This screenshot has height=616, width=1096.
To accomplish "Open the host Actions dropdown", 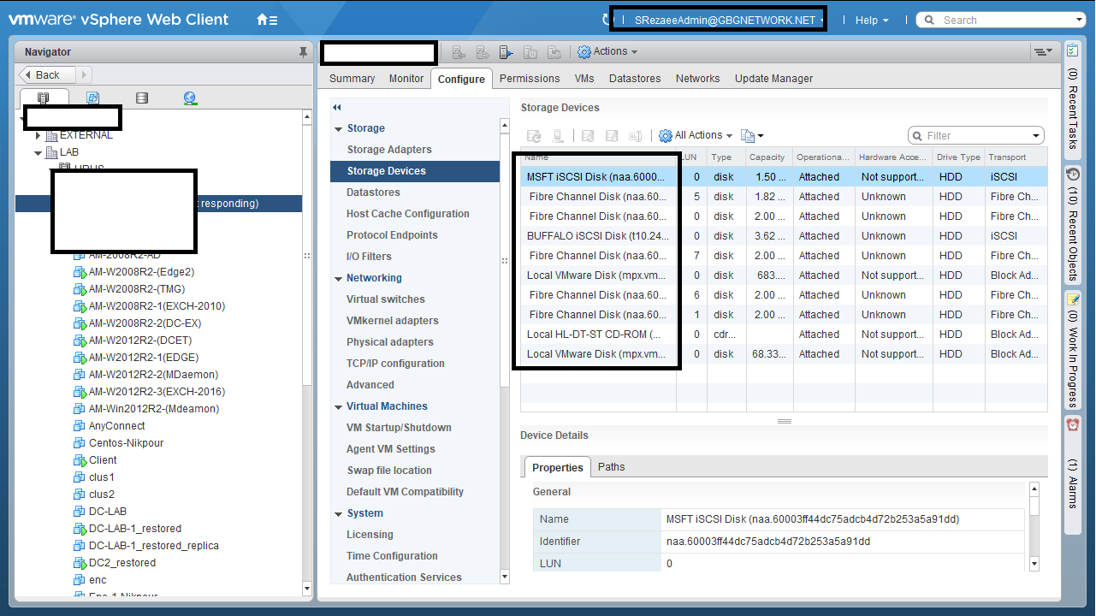I will coord(608,51).
